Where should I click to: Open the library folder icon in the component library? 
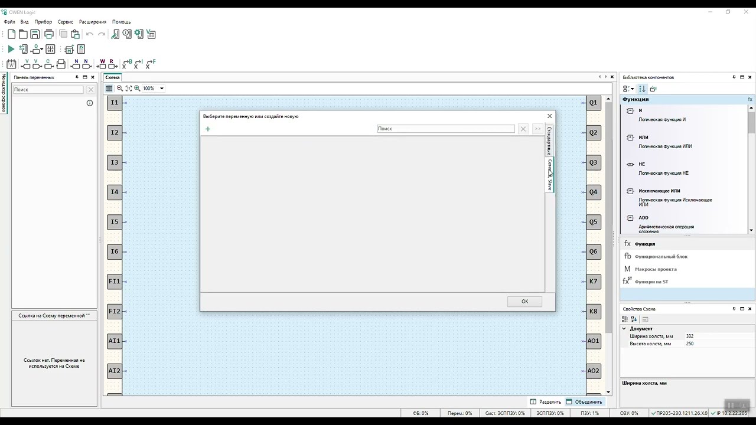(653, 89)
